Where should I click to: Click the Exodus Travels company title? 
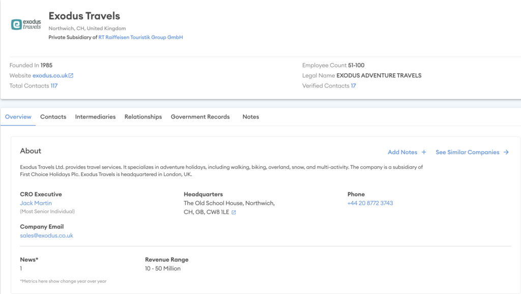[84, 16]
